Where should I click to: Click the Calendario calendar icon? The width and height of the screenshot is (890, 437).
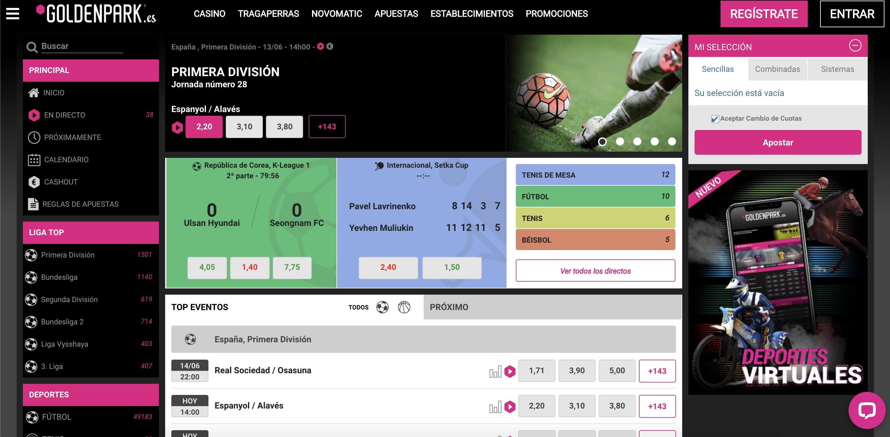pos(34,160)
